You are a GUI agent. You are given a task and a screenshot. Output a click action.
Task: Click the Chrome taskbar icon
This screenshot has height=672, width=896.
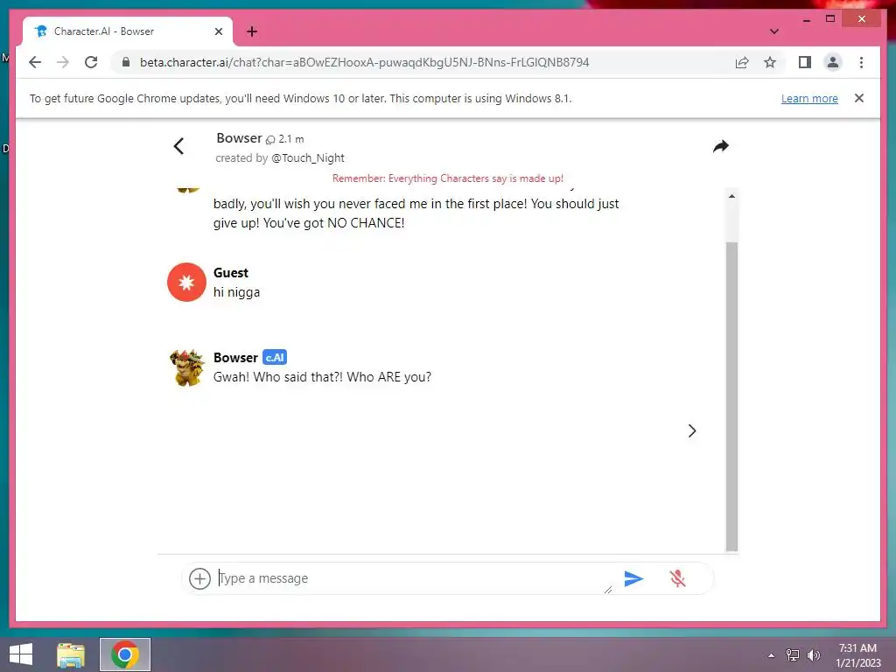(x=125, y=654)
